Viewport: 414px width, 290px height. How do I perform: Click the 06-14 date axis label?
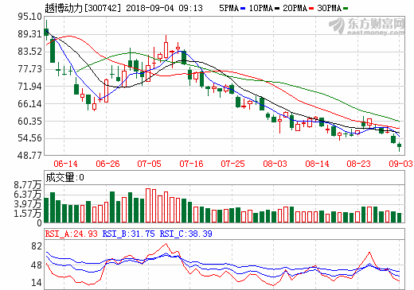pos(65,164)
